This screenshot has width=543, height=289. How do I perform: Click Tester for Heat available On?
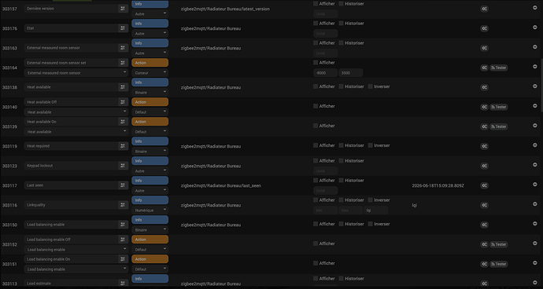pos(499,126)
